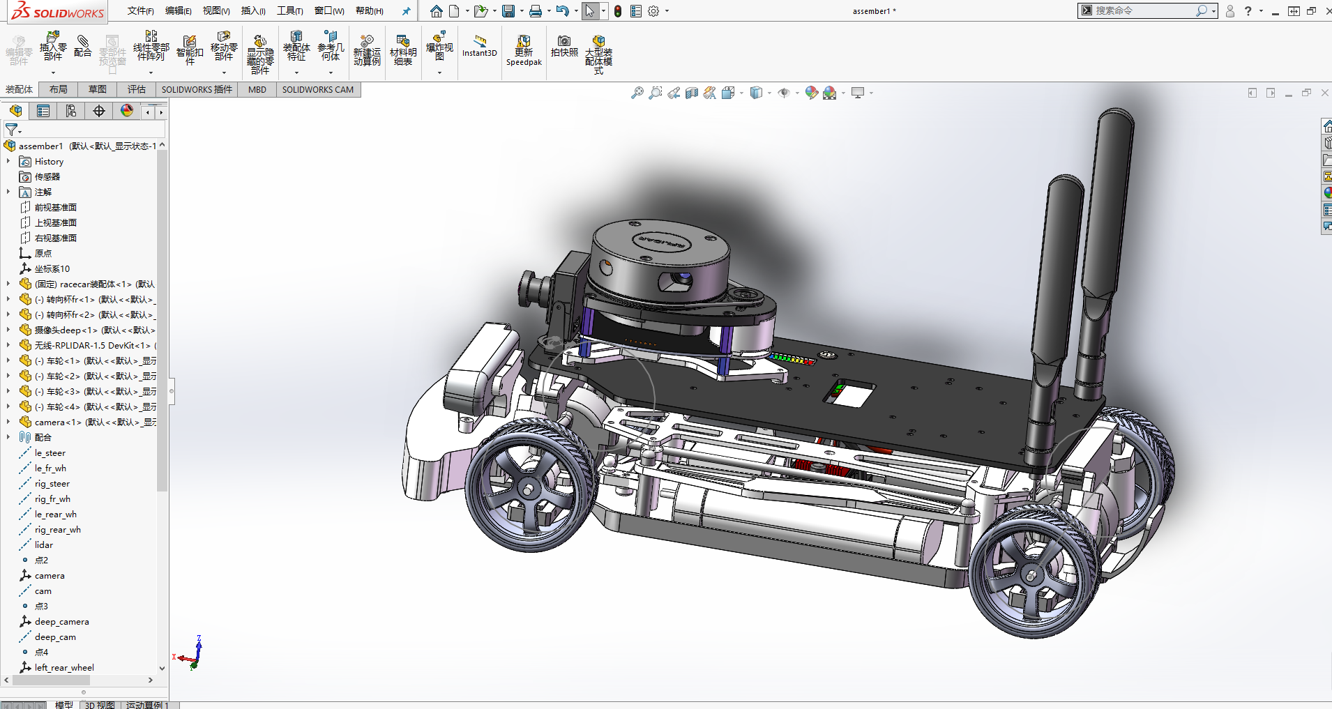Image resolution: width=1332 pixels, height=709 pixels.
Task: Switch to 评估 Evaluate tab
Action: pyautogui.click(x=137, y=89)
